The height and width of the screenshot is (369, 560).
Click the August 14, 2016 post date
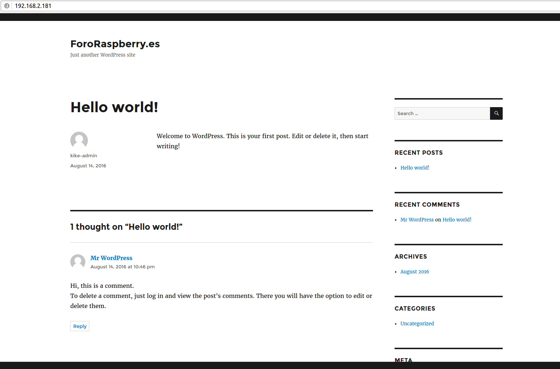[88, 166]
